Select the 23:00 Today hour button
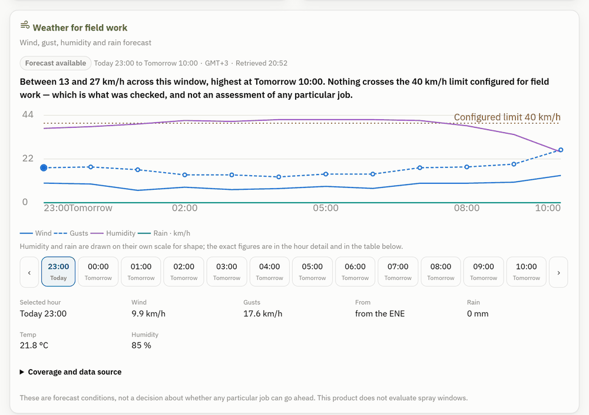Viewport: 589px width, 415px height. (58, 272)
